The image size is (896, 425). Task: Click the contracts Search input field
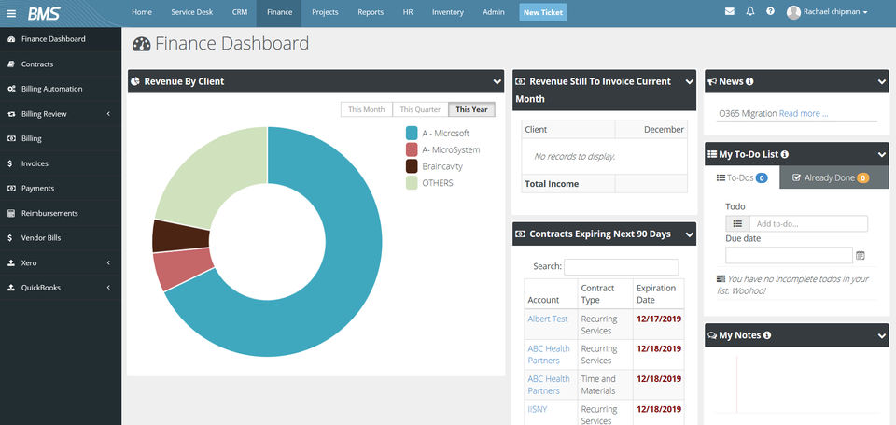(622, 267)
